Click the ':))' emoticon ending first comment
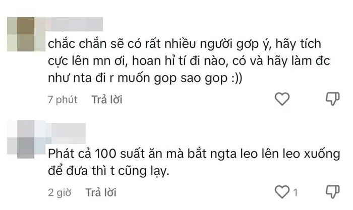353x210 pixels. coord(237,78)
